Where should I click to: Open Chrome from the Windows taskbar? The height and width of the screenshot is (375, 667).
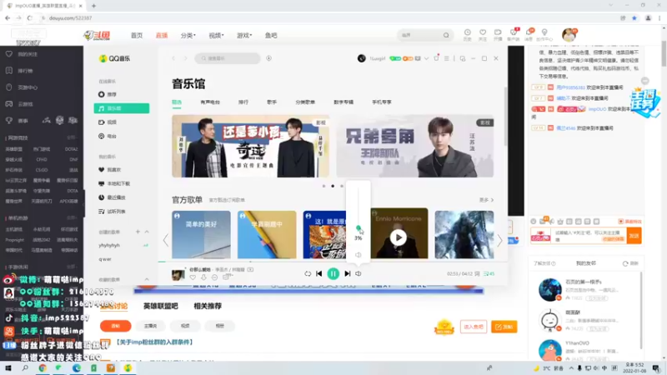[43, 368]
